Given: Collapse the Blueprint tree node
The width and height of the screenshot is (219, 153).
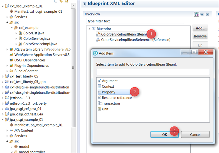Looking at the screenshot, I should [89, 29].
